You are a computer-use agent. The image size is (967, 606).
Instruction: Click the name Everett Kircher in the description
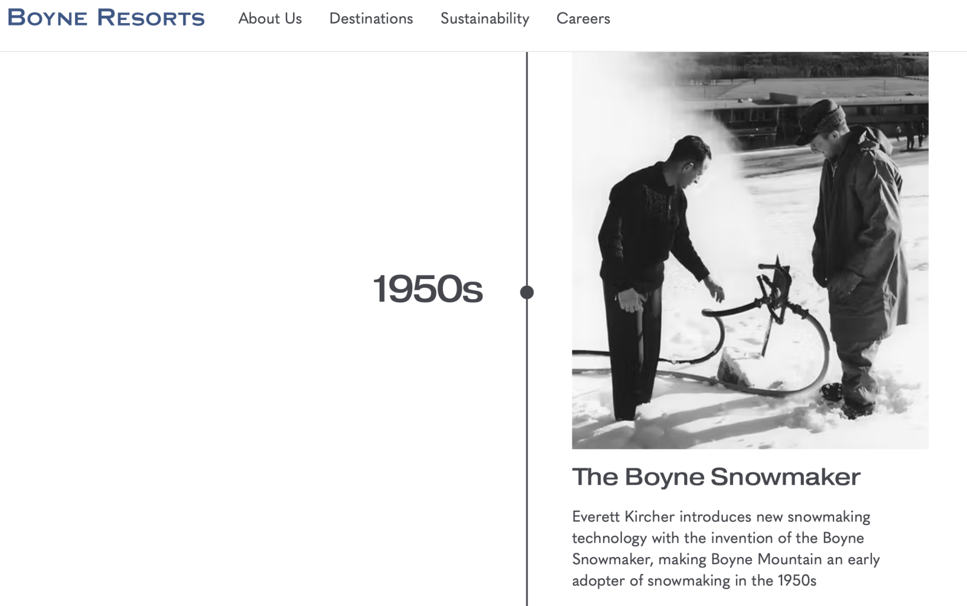click(623, 517)
